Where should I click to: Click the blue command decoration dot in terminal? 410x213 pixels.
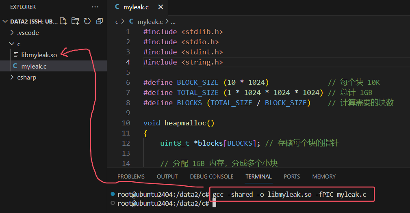[x=113, y=194]
